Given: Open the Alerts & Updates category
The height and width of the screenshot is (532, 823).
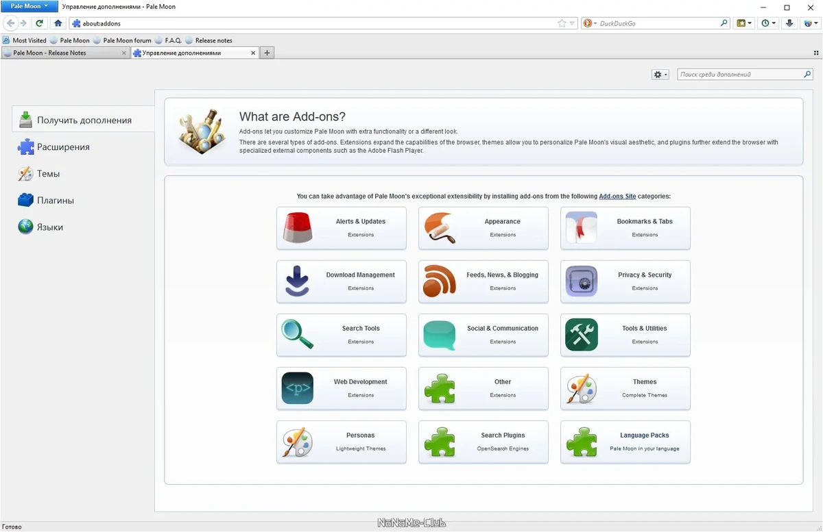Looking at the screenshot, I should pyautogui.click(x=342, y=228).
